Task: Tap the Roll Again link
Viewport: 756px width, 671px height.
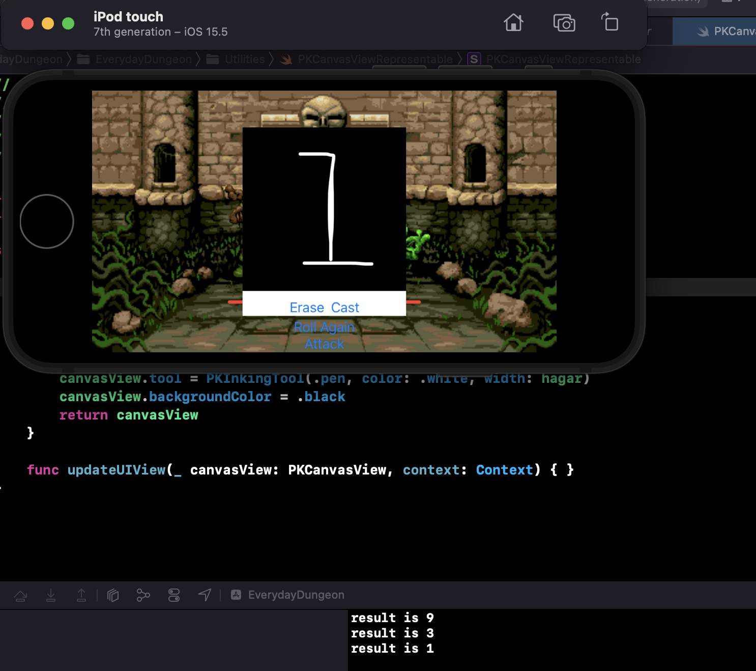Action: tap(324, 327)
